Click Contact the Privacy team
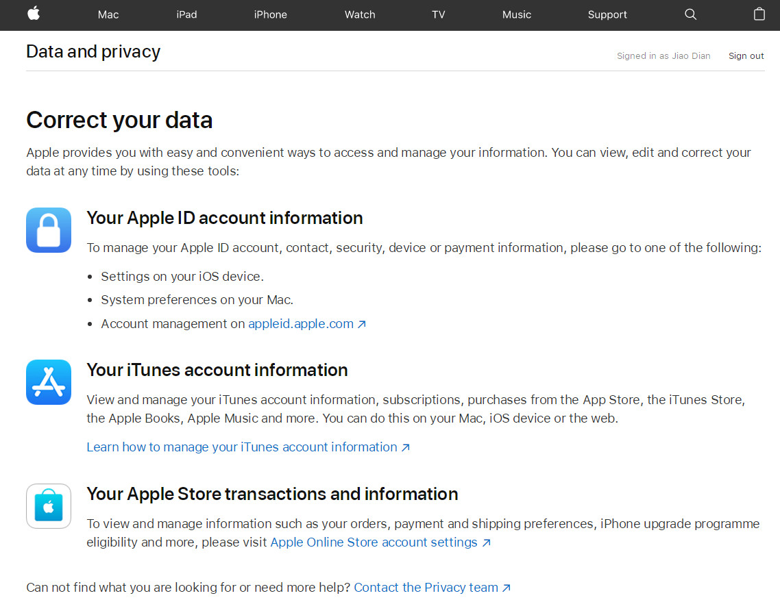 pyautogui.click(x=427, y=587)
